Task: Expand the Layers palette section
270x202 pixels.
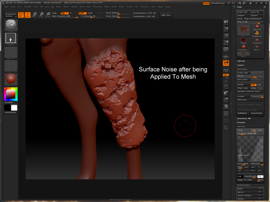Action: [240, 65]
